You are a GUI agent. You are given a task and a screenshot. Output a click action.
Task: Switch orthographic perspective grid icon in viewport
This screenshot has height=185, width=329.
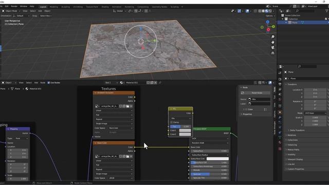pos(273,53)
